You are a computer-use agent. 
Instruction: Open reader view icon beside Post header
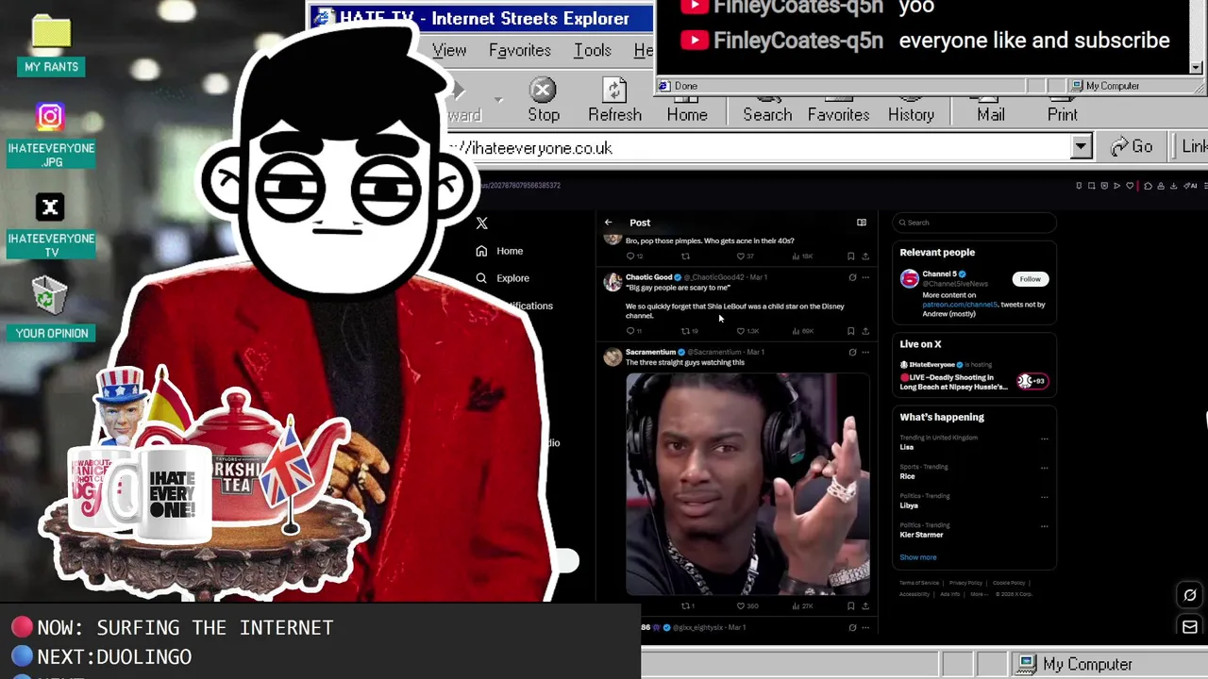(x=862, y=223)
